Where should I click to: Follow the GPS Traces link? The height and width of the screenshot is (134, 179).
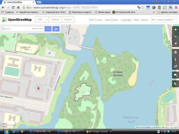[x=96, y=20]
